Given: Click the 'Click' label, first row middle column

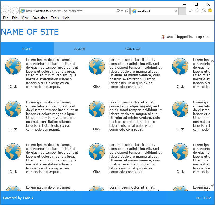Looking at the screenshot, I should (97, 87).
